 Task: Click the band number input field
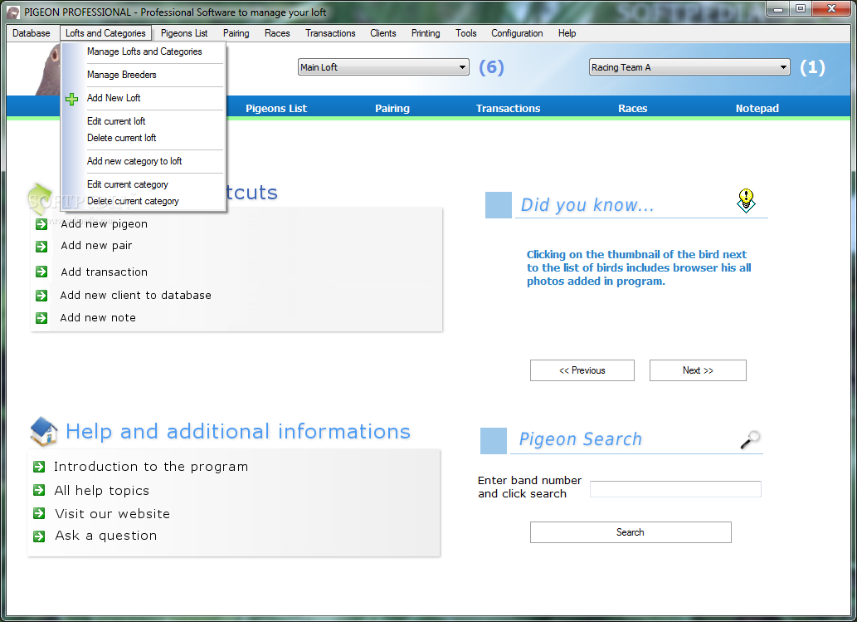tap(675, 489)
